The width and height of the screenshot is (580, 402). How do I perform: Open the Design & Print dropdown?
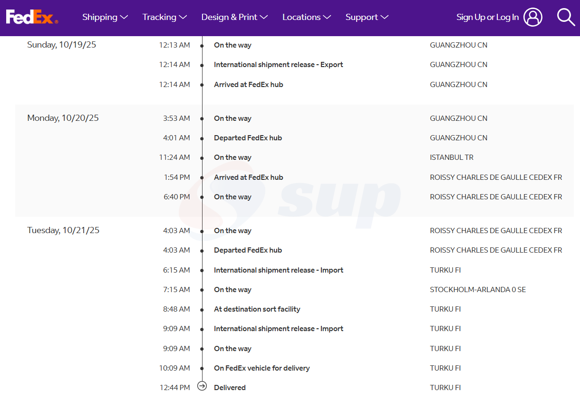[234, 17]
